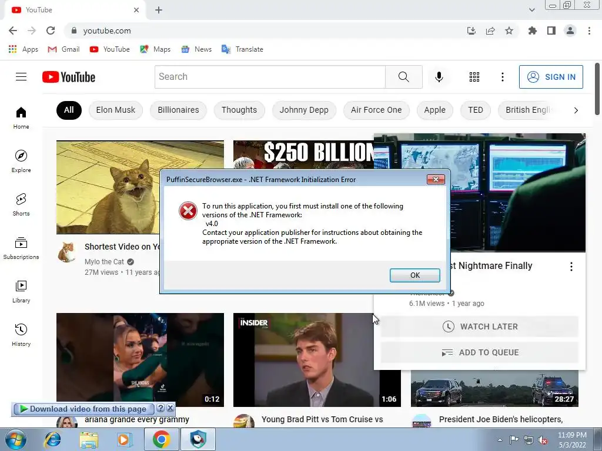This screenshot has height=451, width=602.
Task: Close the PuffinSecureBrowser error dialog with X
Action: 436,180
